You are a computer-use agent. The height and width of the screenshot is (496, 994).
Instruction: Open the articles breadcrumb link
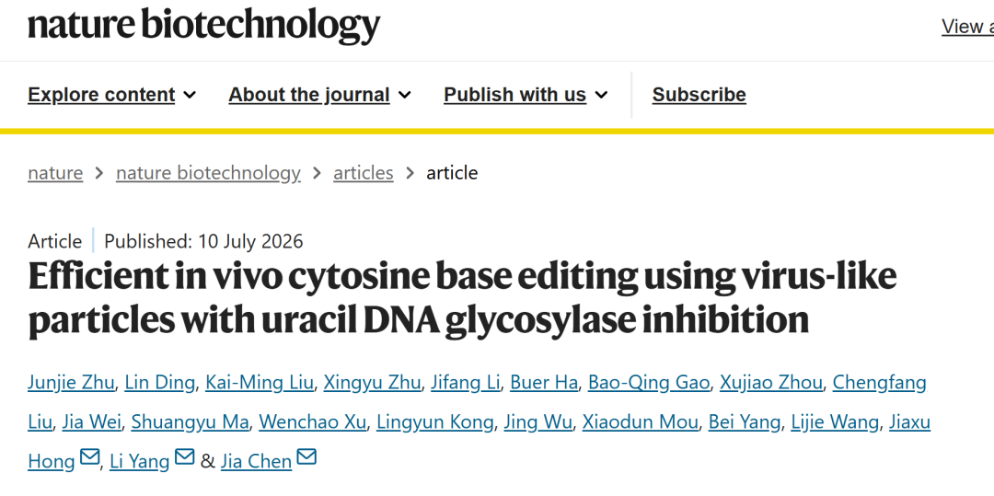point(364,173)
